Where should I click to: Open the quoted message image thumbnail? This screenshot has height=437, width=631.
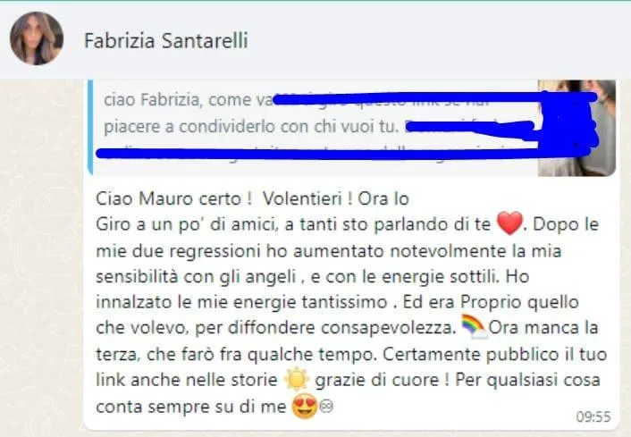point(576,128)
